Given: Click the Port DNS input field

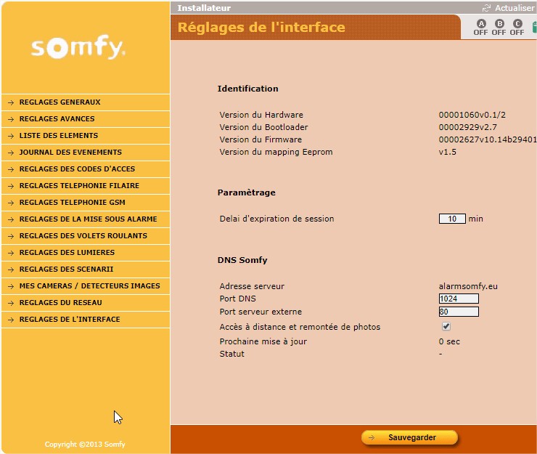Looking at the screenshot, I should coord(459,299).
